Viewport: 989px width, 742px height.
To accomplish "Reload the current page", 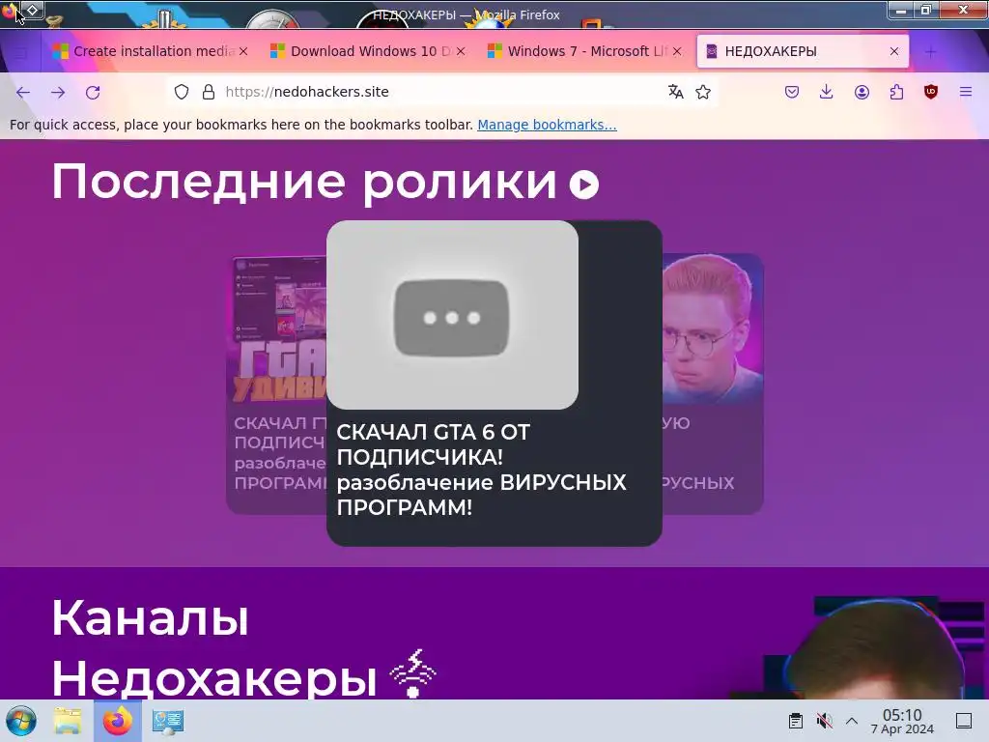I will tap(93, 92).
